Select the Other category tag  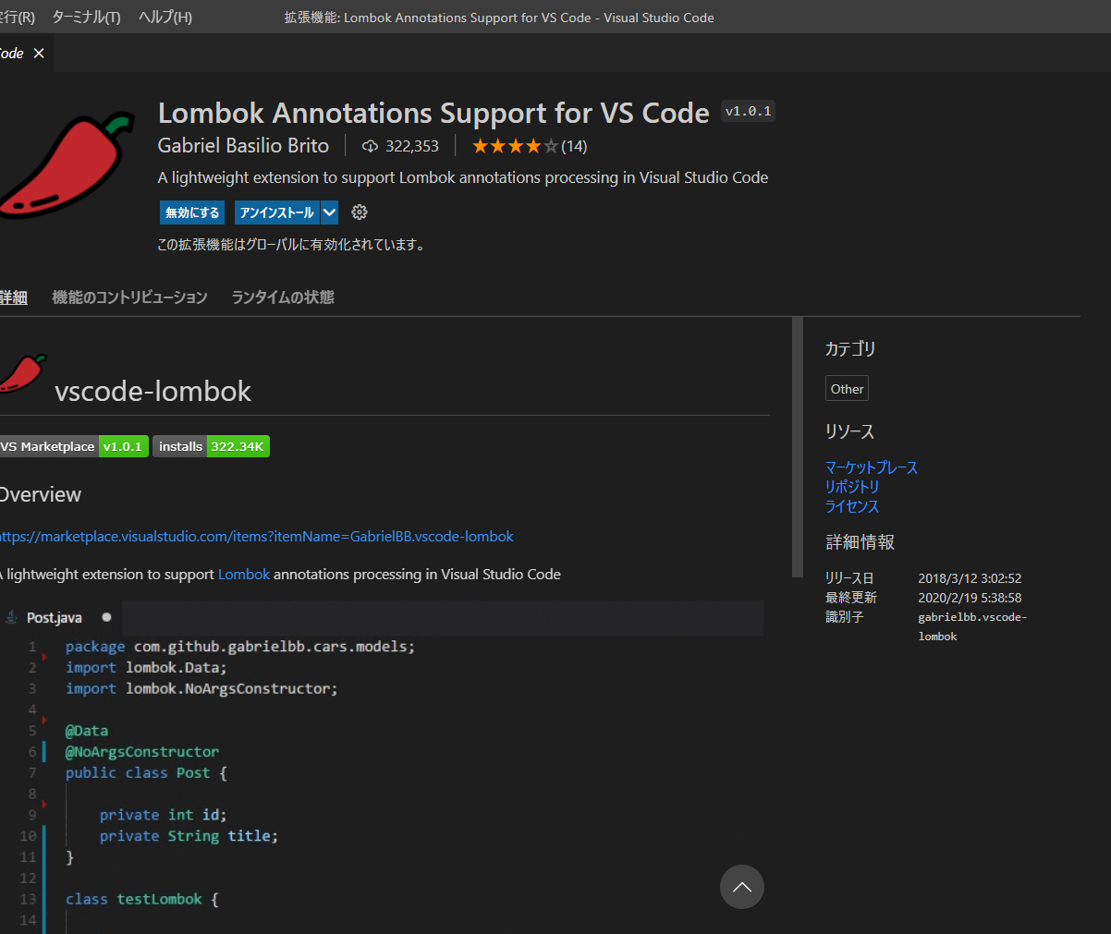tap(847, 389)
